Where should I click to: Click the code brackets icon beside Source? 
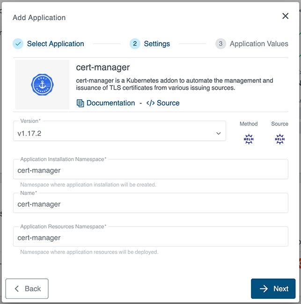point(150,103)
